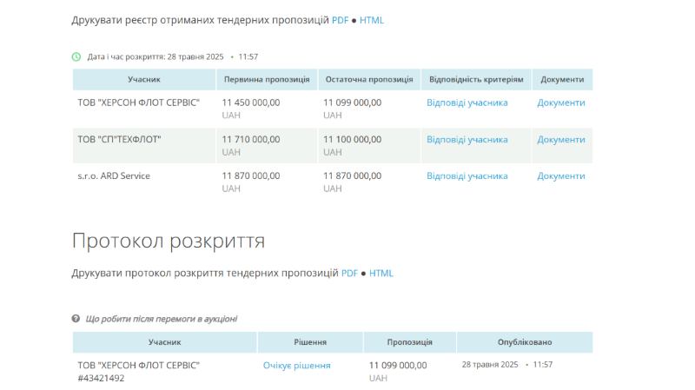Select participant name ТОВ "СП"ТЕХФЛОТ"
The image size is (695, 390).
point(119,140)
